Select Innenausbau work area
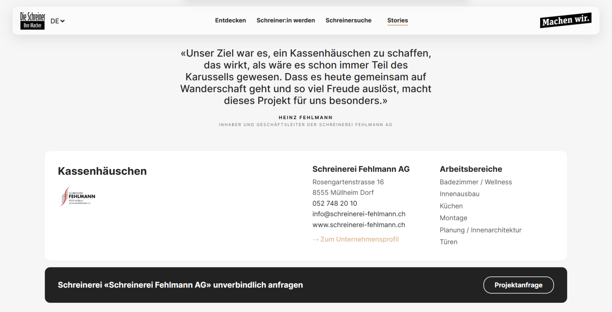Image resolution: width=612 pixels, height=312 pixels. tap(459, 194)
